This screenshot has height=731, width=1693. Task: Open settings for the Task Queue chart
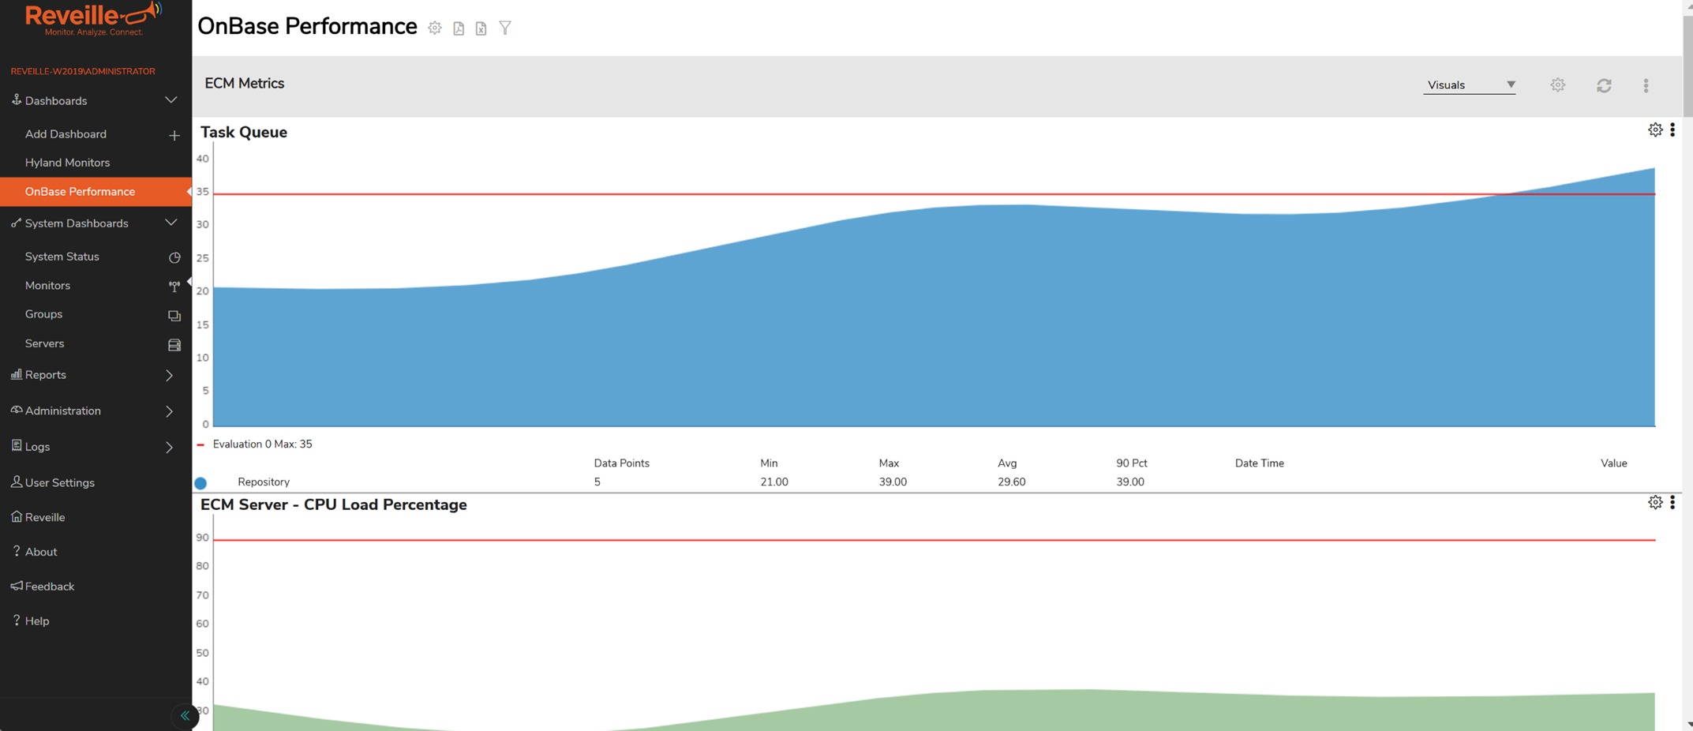pos(1655,129)
